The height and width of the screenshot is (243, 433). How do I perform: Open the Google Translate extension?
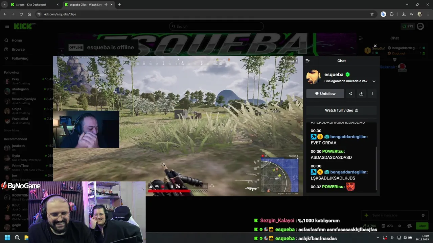(x=383, y=14)
